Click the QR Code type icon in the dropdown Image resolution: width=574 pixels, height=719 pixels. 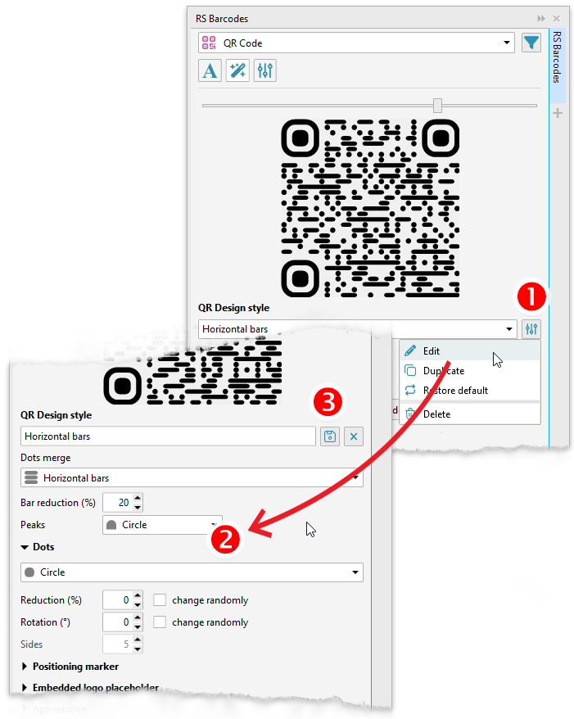tap(209, 43)
